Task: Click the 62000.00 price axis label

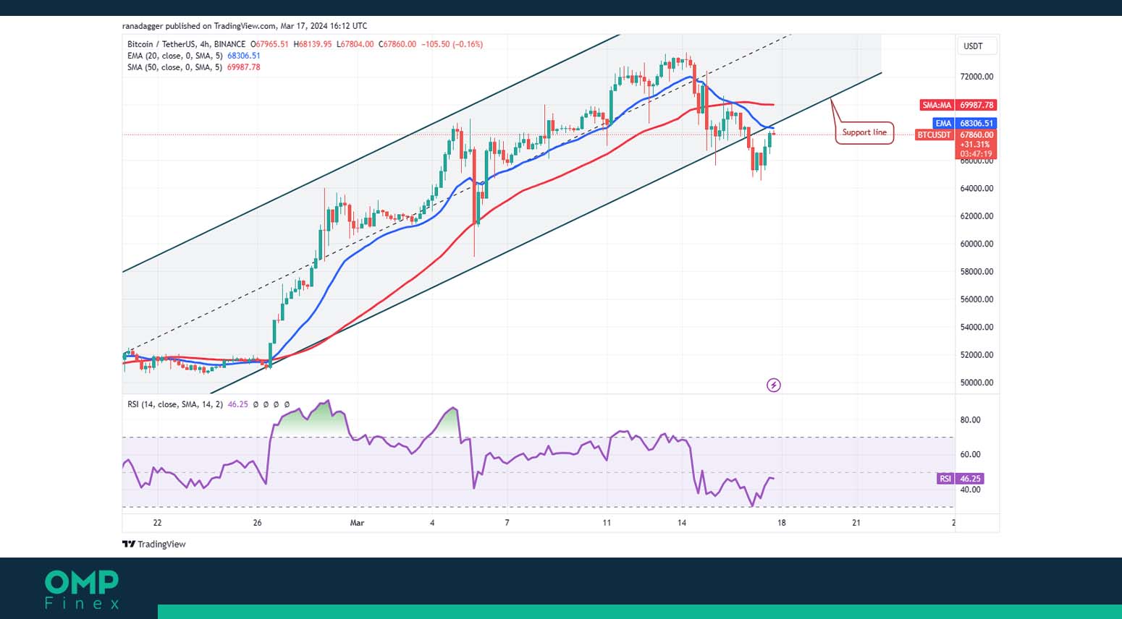Action: pos(977,216)
